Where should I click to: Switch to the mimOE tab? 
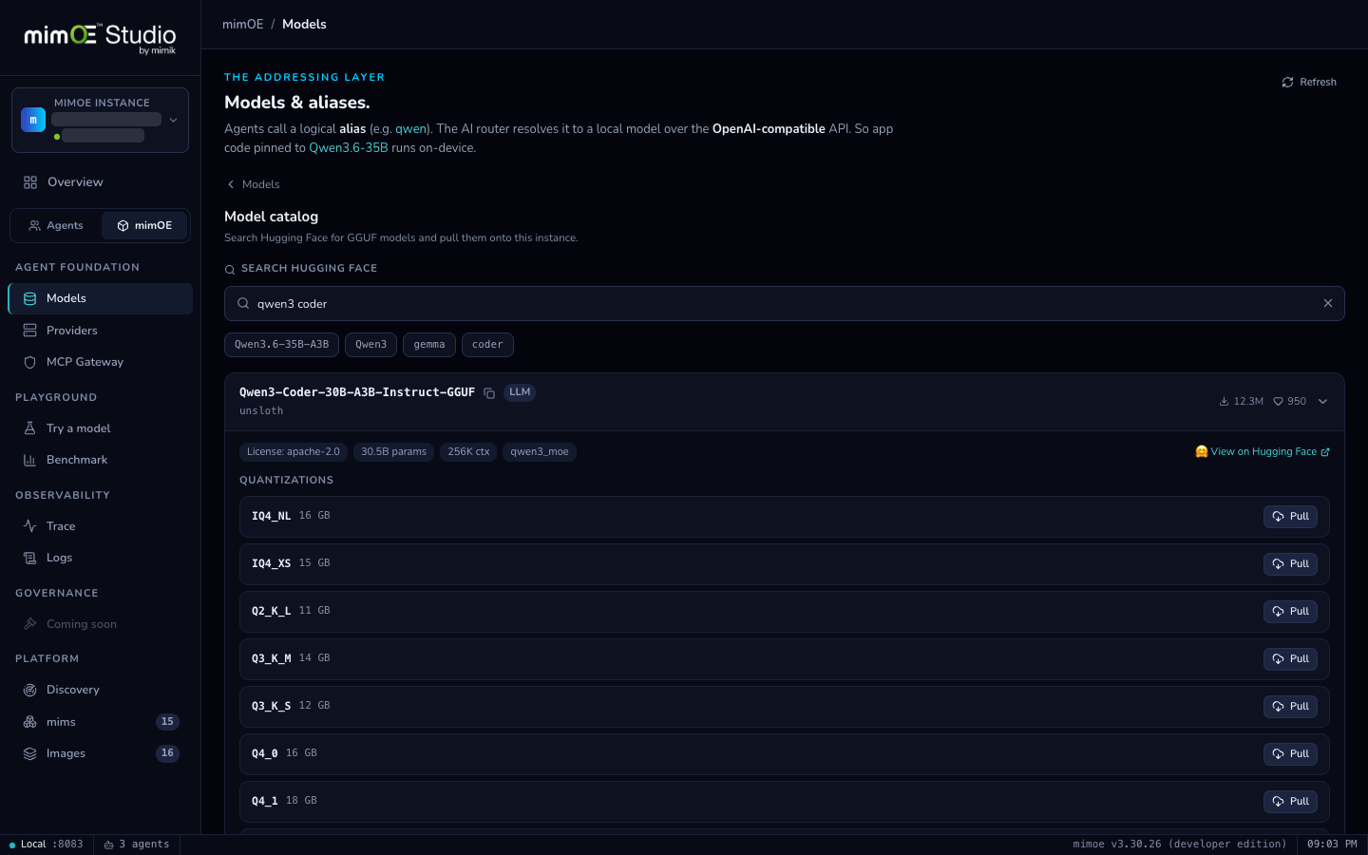coord(144,226)
